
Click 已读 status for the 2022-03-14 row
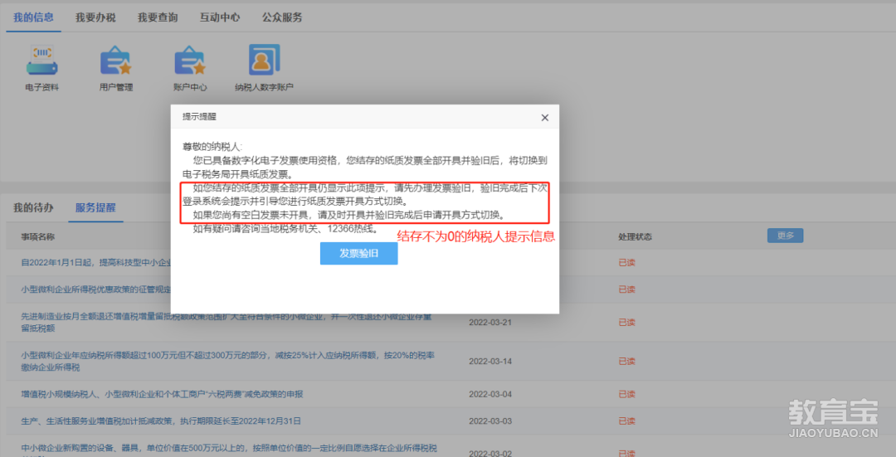pos(627,361)
